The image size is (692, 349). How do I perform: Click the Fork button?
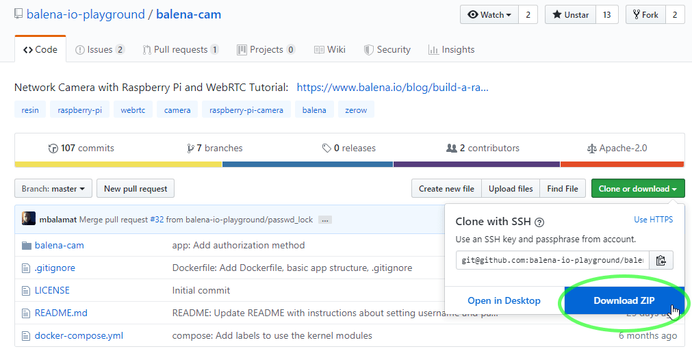point(645,15)
